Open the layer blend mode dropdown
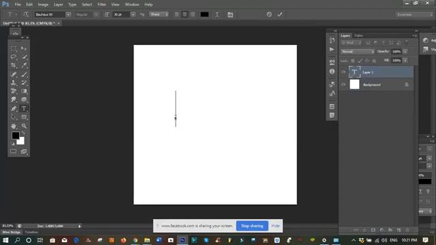This screenshot has width=436, height=245. [358, 52]
